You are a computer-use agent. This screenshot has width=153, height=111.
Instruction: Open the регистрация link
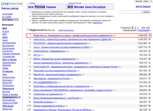pyautogui.click(x=143, y=6)
